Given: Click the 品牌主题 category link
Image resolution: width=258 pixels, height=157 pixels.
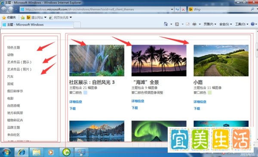Looking at the screenshot, I should pyautogui.click(x=13, y=127).
